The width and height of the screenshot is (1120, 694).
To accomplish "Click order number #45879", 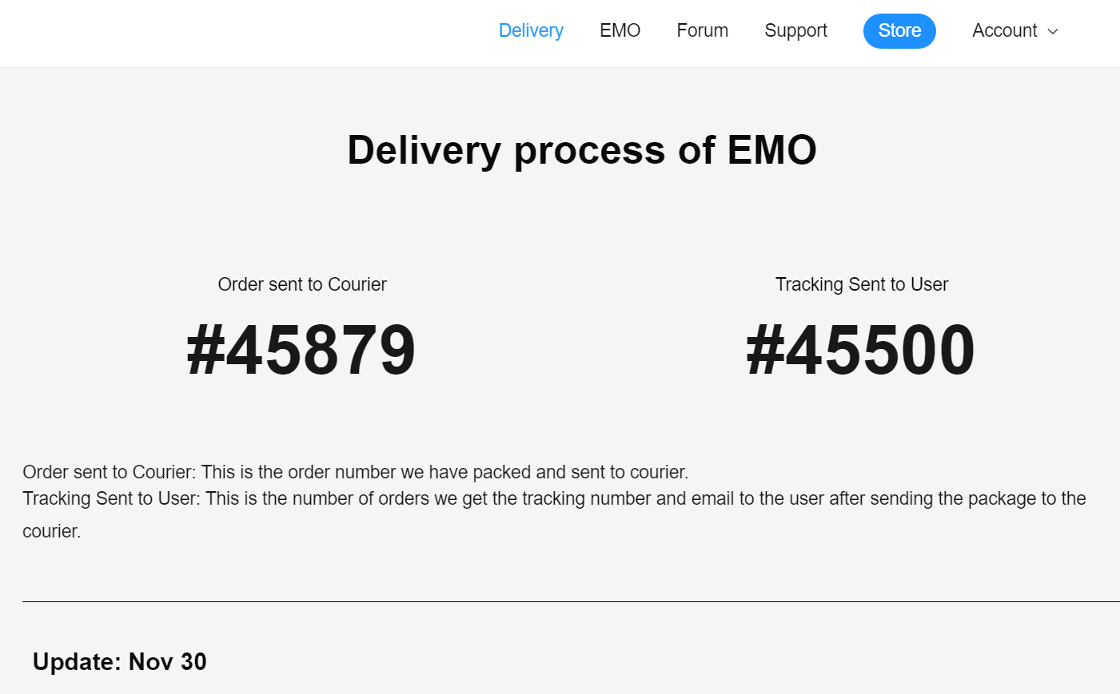I will (x=301, y=350).
